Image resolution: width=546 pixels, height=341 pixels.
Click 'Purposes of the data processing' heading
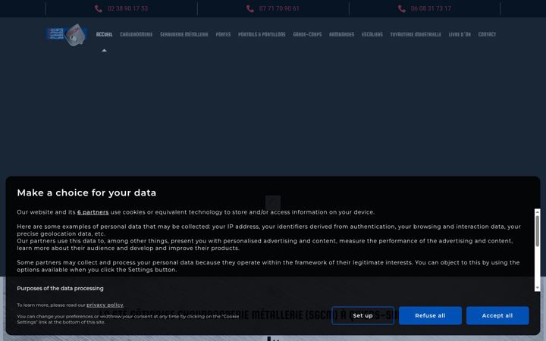[x=60, y=289]
